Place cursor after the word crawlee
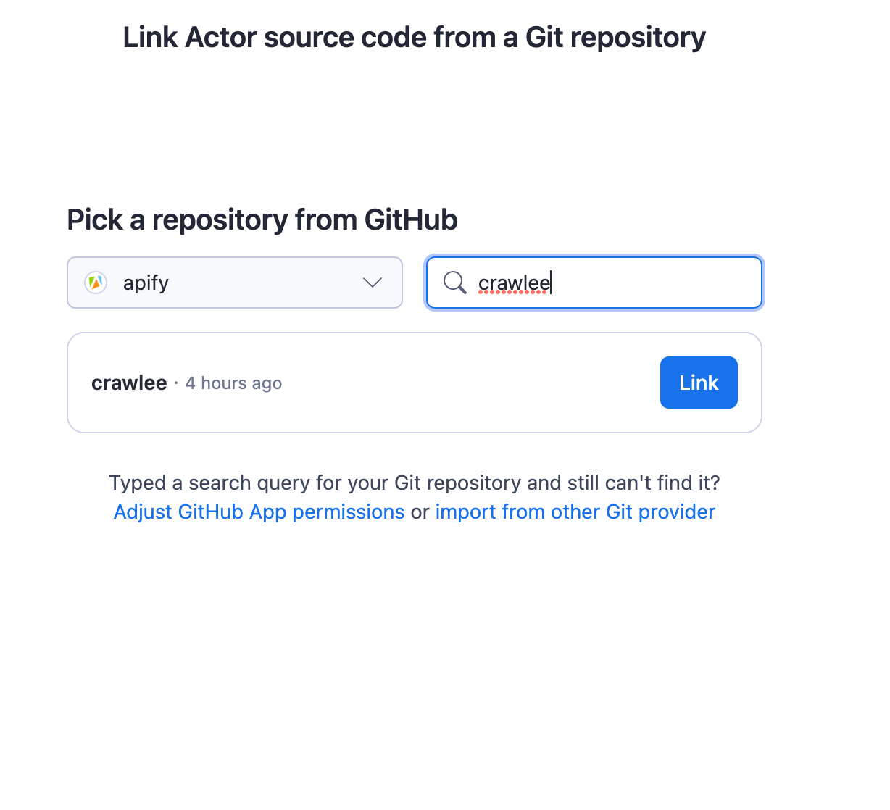The width and height of the screenshot is (890, 810). tap(552, 283)
